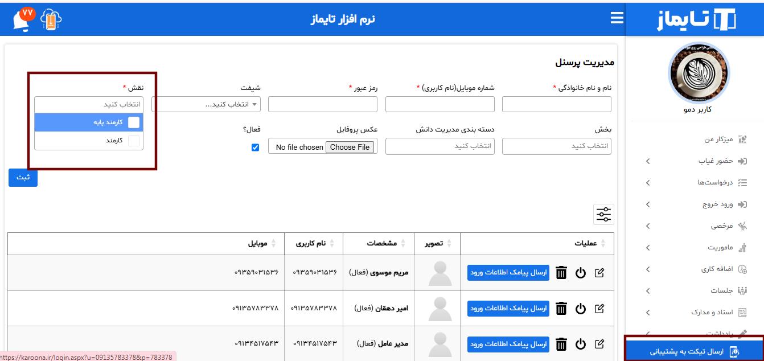Screen dimensions: 764x361
Task: Sort by موبایل column header
Action: pyautogui.click(x=146, y=244)
